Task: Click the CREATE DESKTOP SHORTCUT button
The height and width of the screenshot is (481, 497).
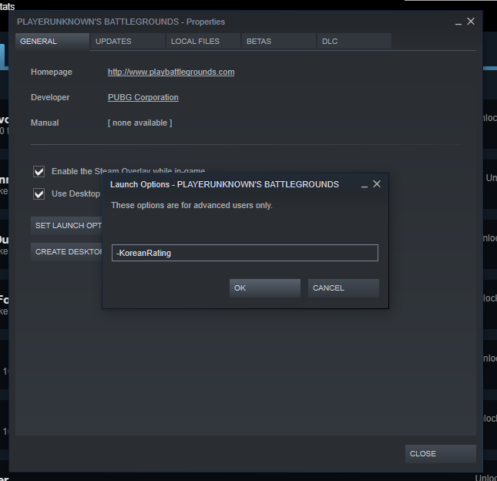Action: pos(66,252)
